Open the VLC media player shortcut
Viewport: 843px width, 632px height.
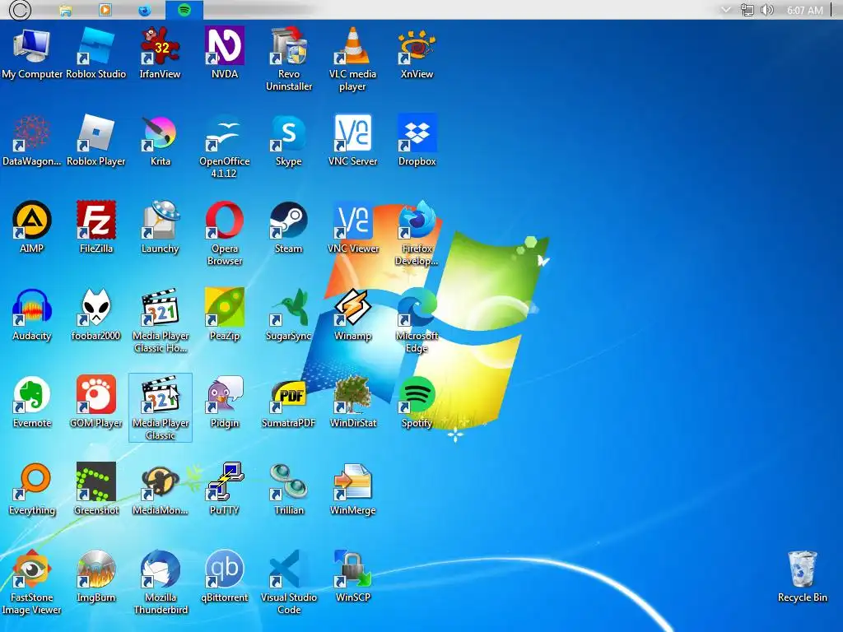pos(352,59)
